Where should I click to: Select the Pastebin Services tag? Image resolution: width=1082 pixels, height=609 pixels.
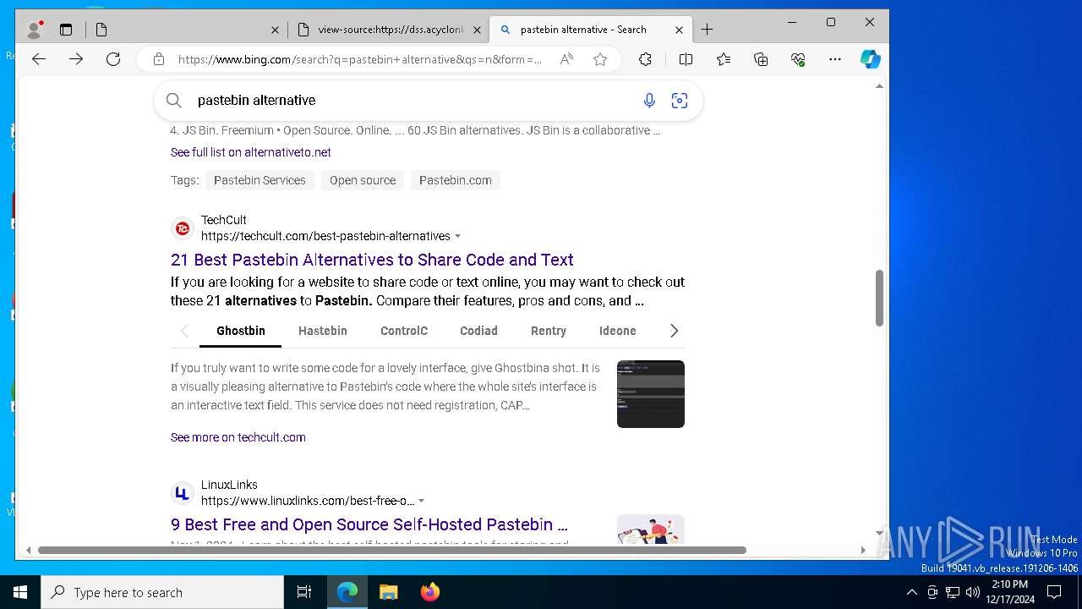coord(260,180)
